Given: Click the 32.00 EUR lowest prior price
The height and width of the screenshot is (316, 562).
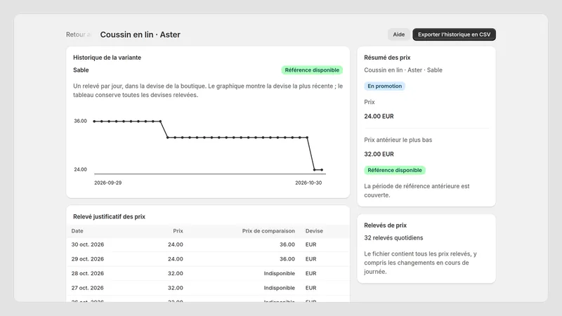Looking at the screenshot, I should pos(379,154).
